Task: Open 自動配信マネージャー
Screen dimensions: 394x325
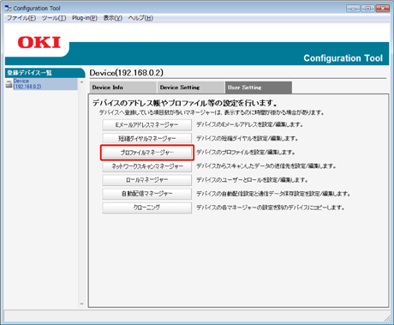Action: 146,194
